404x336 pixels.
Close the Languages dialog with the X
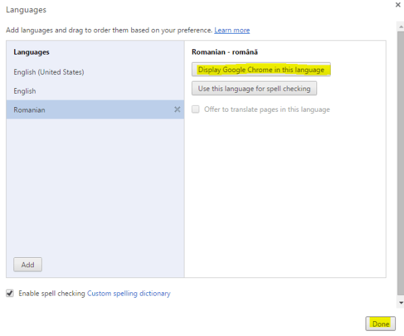click(398, 5)
